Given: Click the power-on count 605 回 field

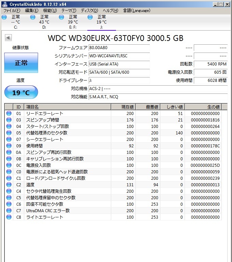Looking at the screenshot, I should point(211,72).
